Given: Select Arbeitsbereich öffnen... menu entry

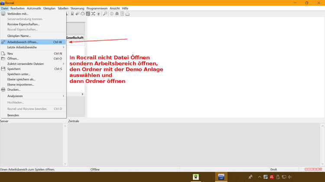Looking at the screenshot, I should 33,42.
